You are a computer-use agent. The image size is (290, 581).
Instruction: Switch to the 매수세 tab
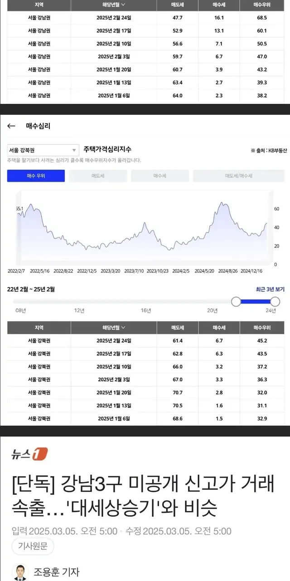pyautogui.click(x=159, y=176)
